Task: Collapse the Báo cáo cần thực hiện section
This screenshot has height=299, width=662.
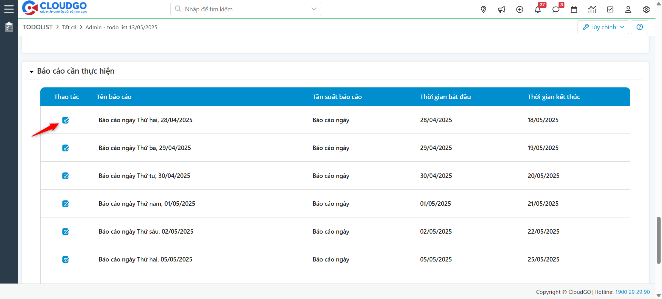Action: tap(31, 72)
